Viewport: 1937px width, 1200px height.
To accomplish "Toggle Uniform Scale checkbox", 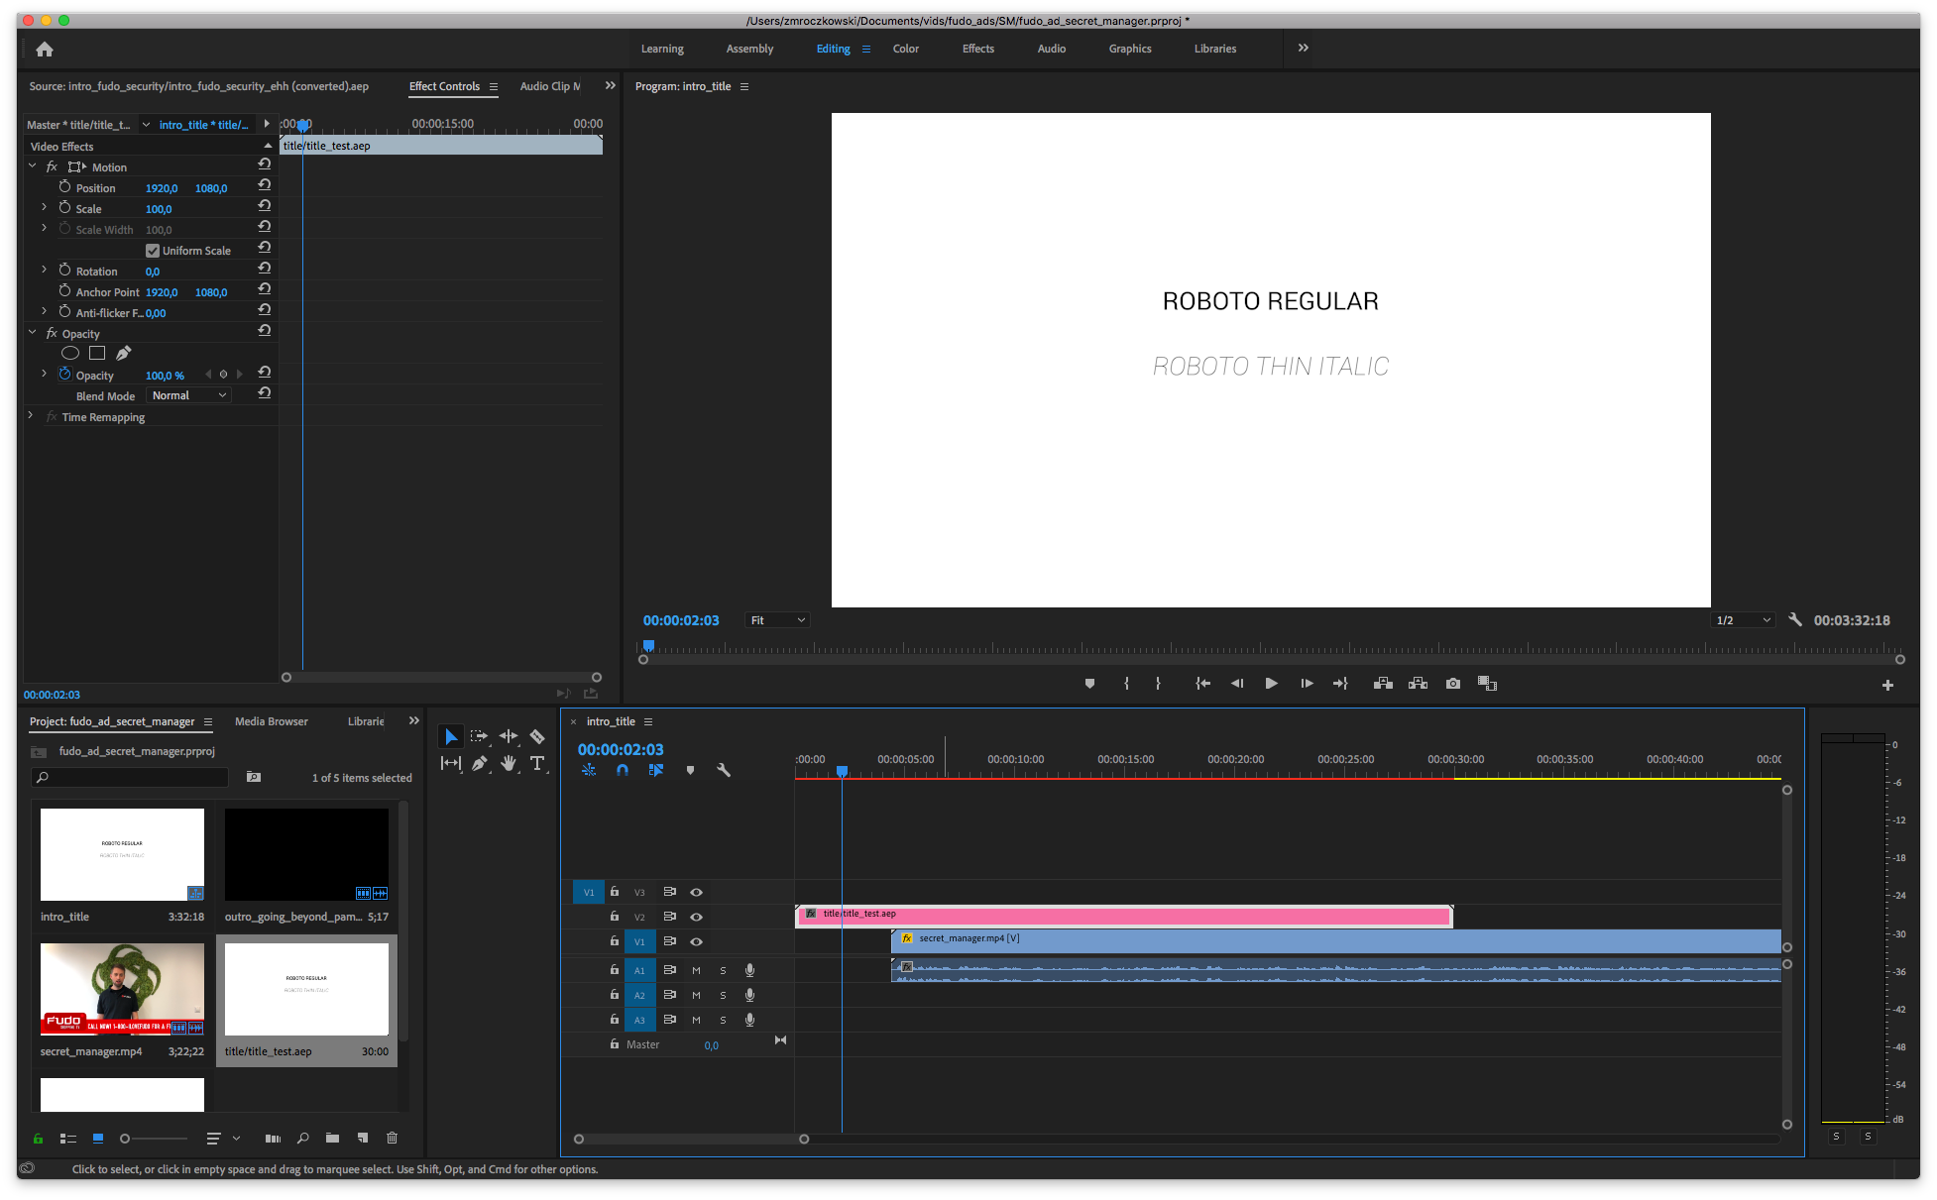I will click(153, 251).
